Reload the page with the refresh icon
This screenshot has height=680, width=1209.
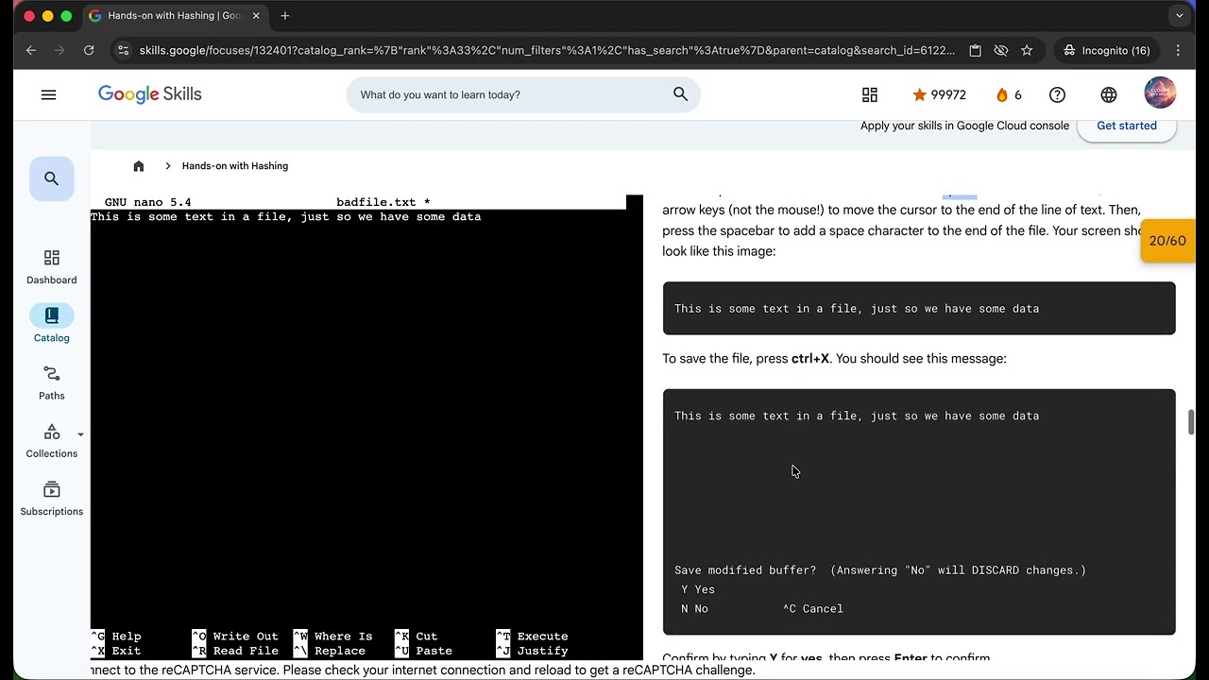click(x=89, y=50)
